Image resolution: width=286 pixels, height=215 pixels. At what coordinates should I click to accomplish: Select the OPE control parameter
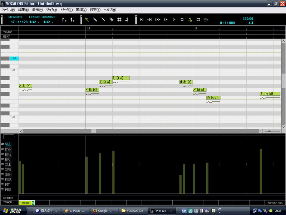pos(8,169)
